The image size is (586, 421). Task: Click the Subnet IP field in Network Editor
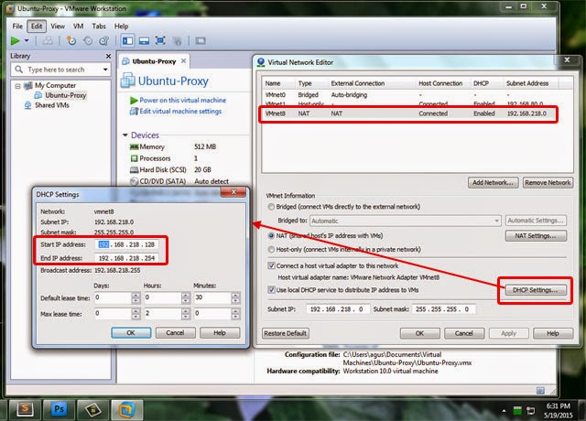338,309
